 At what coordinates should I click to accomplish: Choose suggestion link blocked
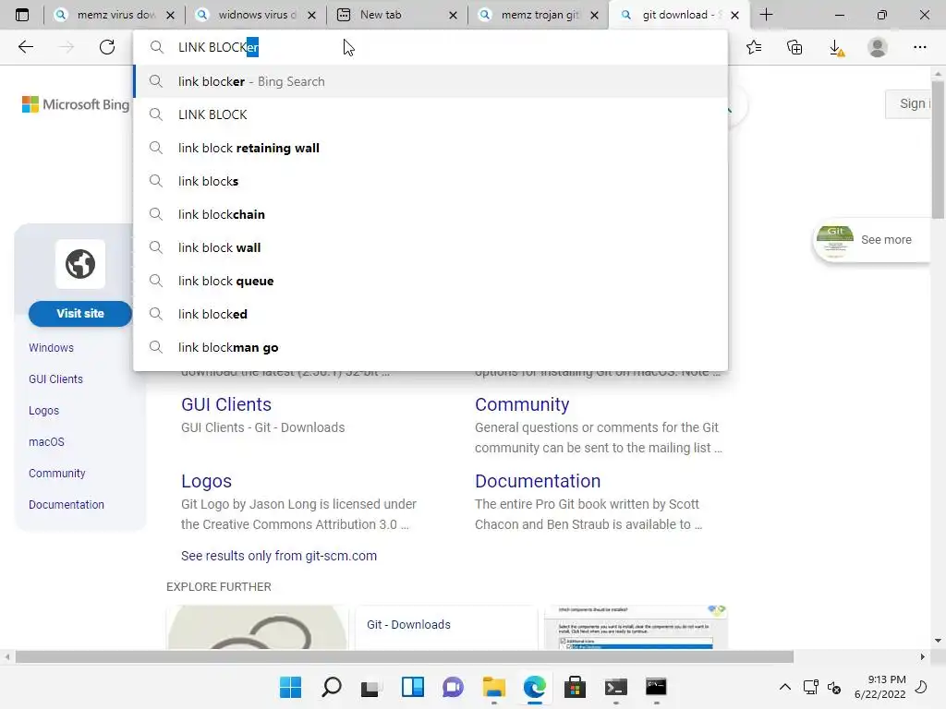click(x=431, y=314)
